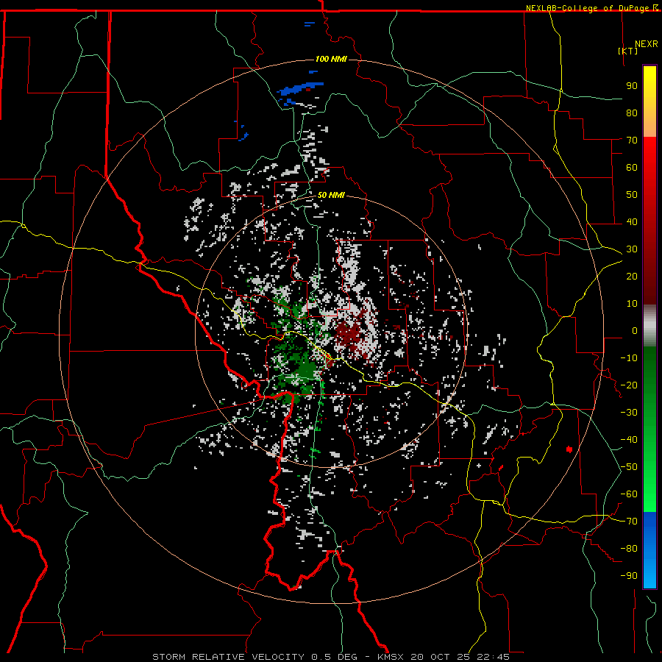This screenshot has height=662, width=662.
Task: Select the 20 value on velocity scale
Action: [632, 277]
